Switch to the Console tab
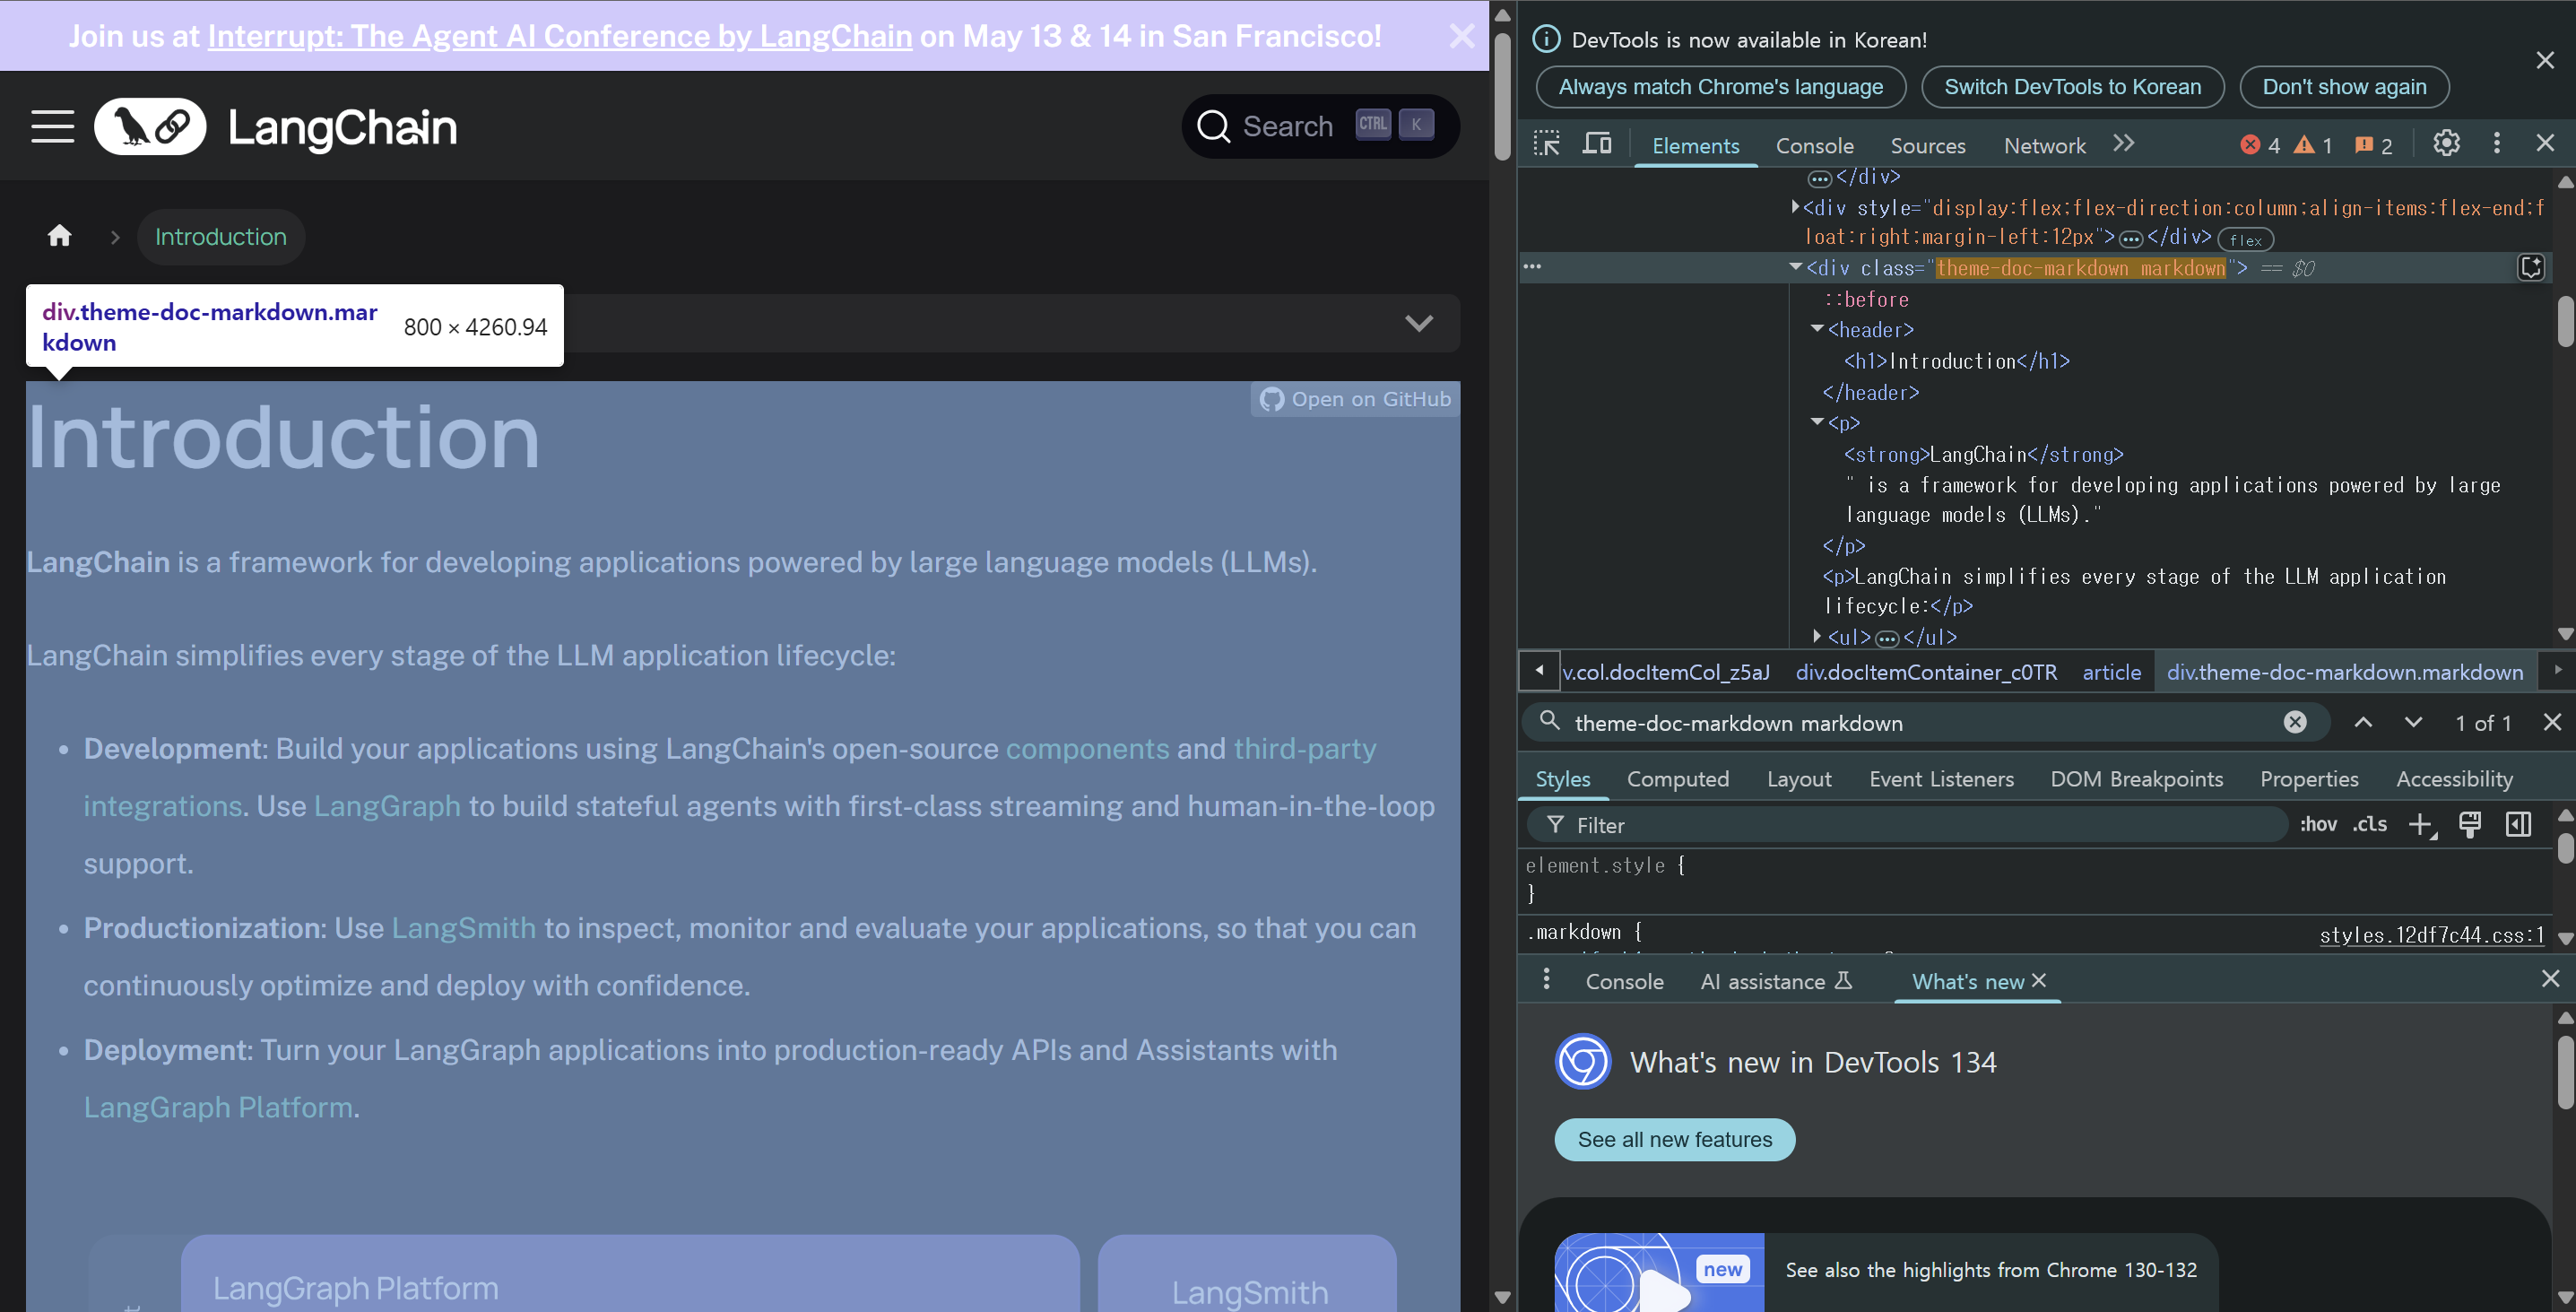2576x1312 pixels. point(1814,146)
